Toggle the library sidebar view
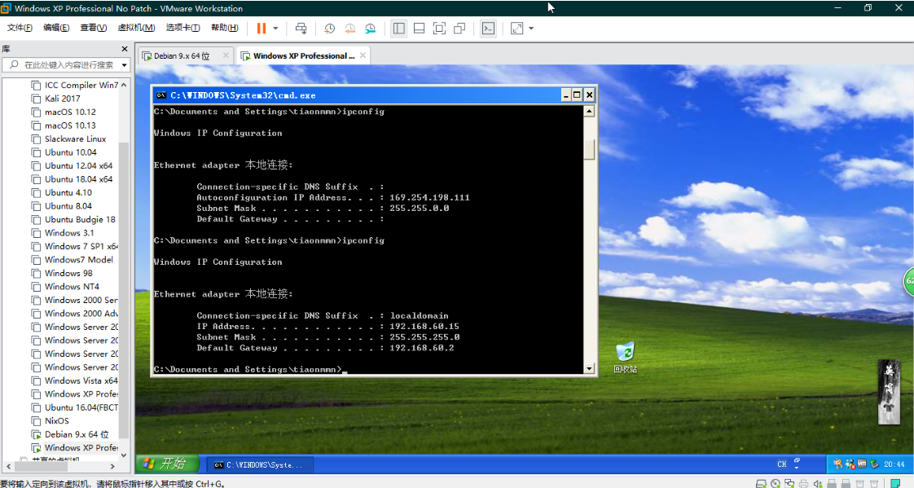 (x=398, y=28)
